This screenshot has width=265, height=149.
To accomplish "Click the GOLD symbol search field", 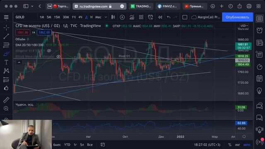I will pos(25,17).
